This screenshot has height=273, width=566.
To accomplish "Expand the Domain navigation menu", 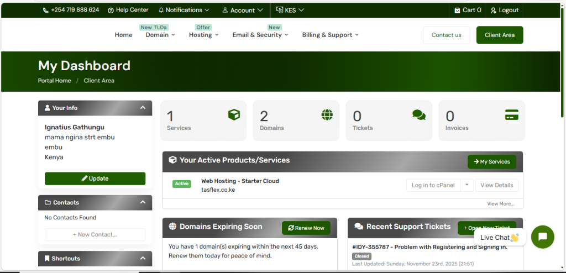I will [160, 35].
